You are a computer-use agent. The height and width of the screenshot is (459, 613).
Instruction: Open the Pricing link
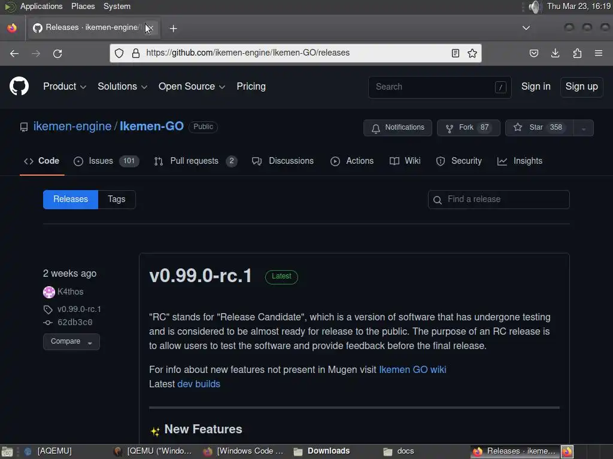[251, 86]
